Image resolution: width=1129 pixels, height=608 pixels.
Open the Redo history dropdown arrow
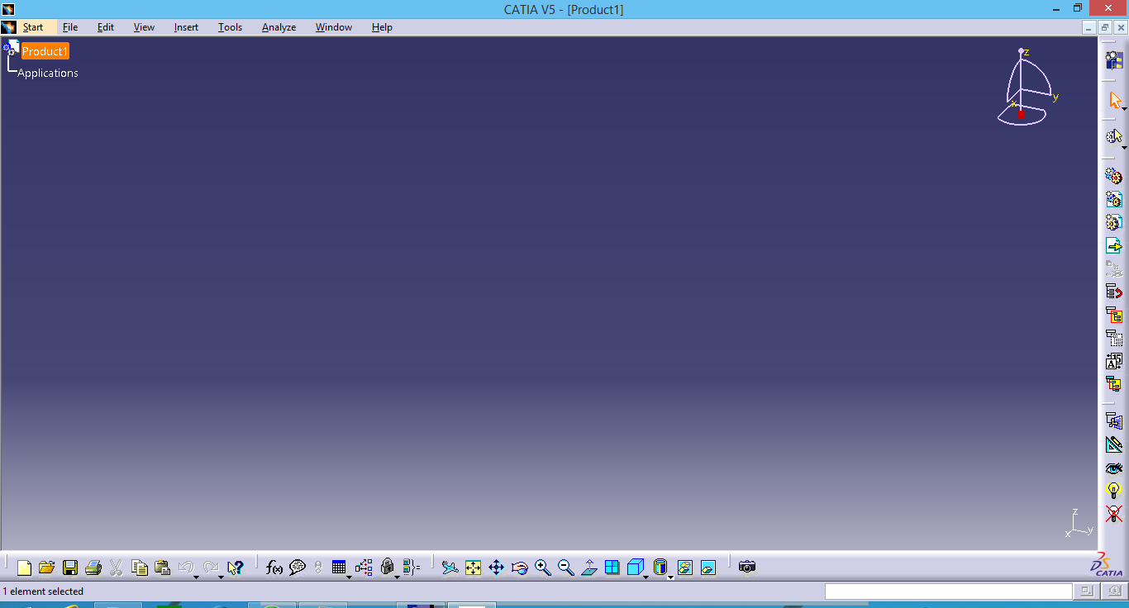tap(222, 577)
